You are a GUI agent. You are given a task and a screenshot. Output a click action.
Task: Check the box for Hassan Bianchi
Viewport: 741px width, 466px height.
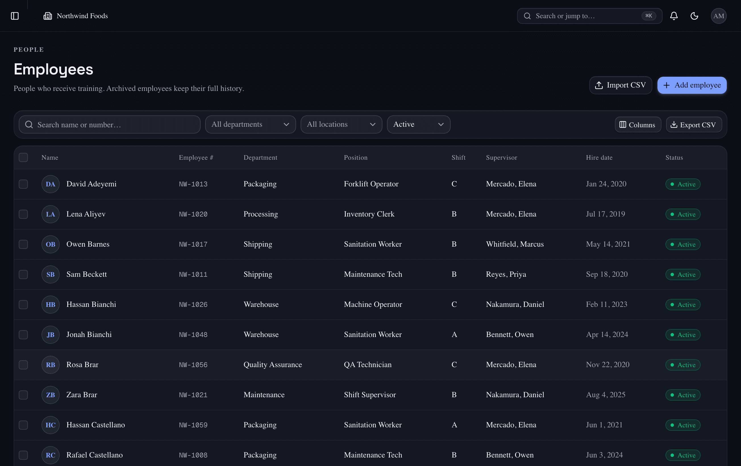23,304
